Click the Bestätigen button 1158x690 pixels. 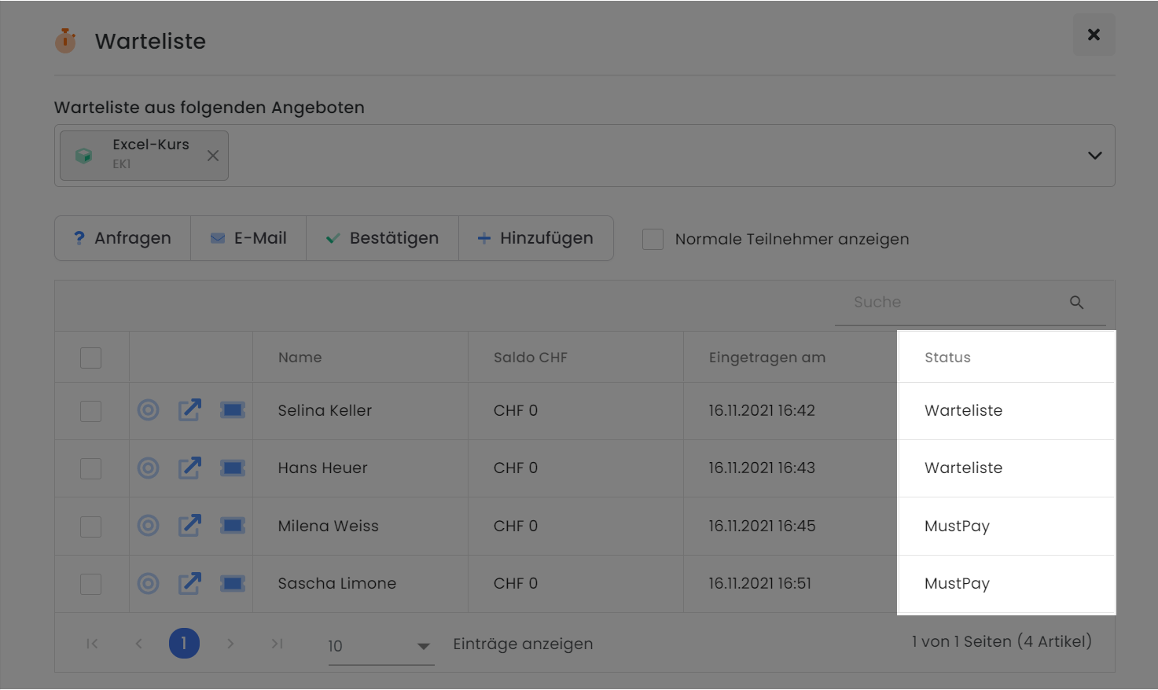tap(382, 238)
